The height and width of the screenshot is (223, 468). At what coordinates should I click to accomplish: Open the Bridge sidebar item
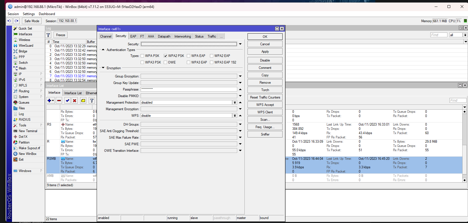[x=23, y=51]
